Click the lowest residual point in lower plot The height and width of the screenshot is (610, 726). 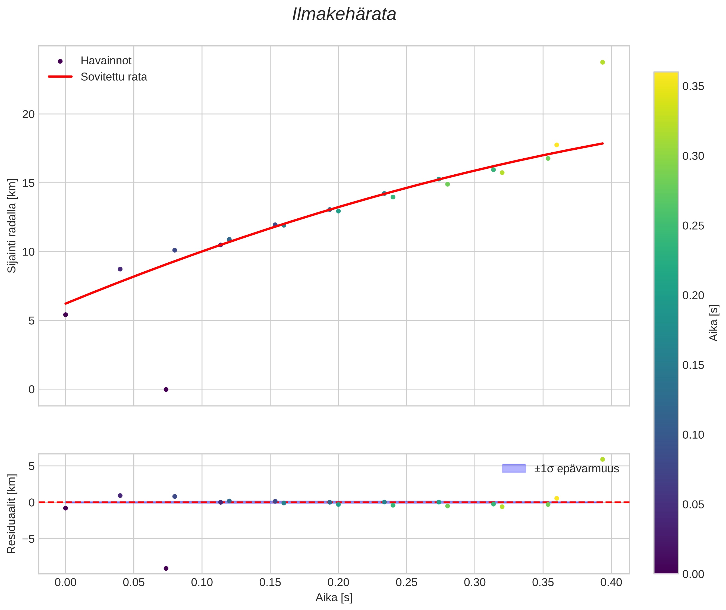pos(166,568)
